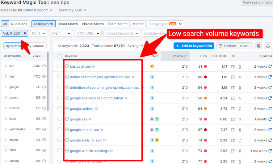Click the T intent badge for 'google say'

157,119
